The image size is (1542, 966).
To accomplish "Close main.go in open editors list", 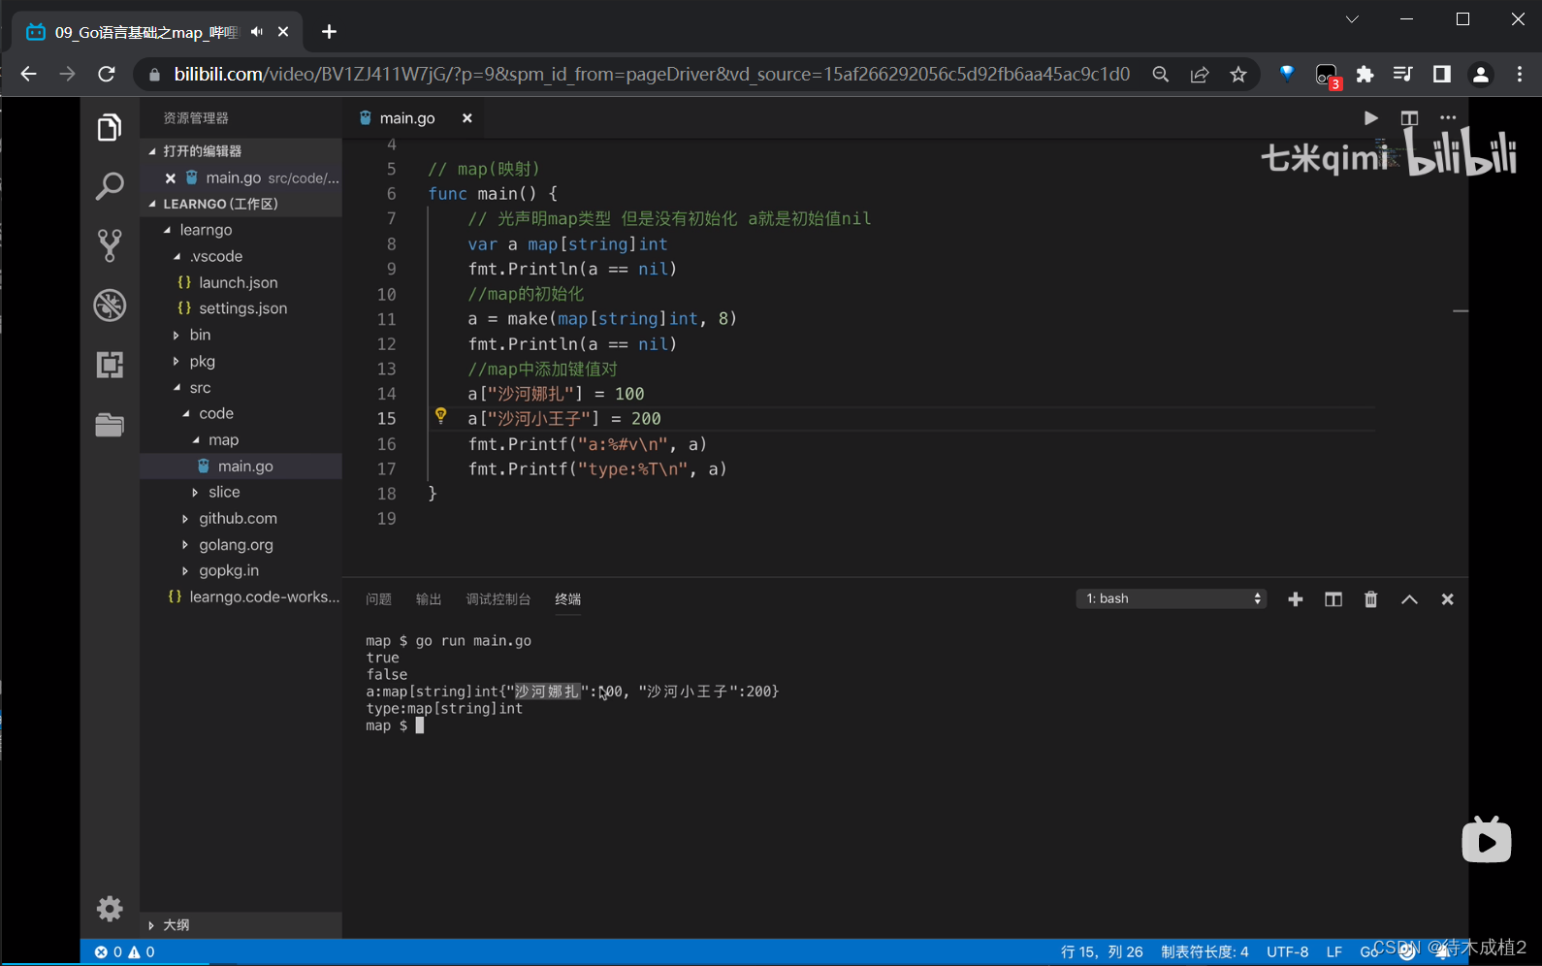I will click(x=170, y=177).
